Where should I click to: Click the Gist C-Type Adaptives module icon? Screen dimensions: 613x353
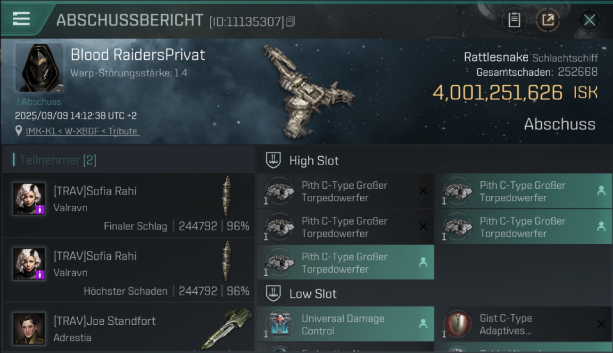[x=457, y=324]
